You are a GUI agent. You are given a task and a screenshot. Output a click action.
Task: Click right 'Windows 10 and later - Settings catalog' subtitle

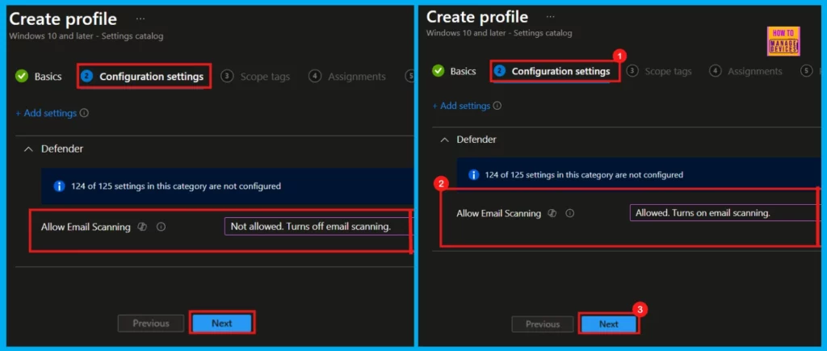pyautogui.click(x=499, y=32)
